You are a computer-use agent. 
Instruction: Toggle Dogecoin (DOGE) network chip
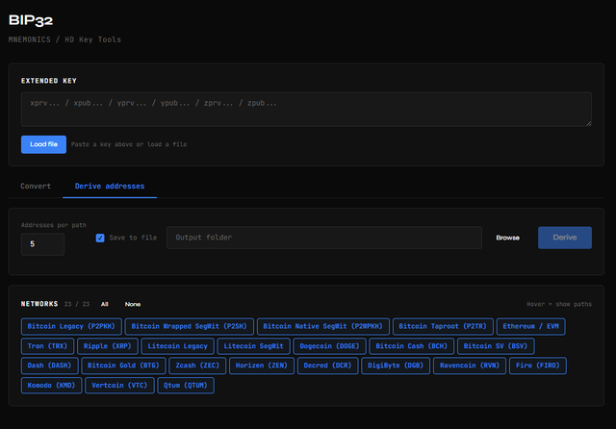pyautogui.click(x=329, y=346)
